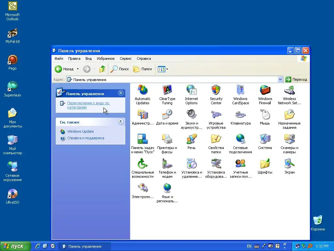The width and height of the screenshot is (334, 251).
Task: Open the Файл menu
Action: pos(59,59)
